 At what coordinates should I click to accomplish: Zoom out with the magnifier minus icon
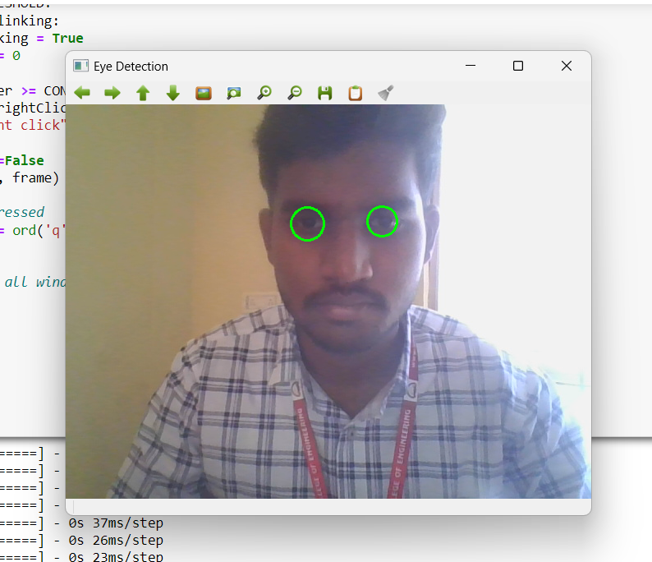(x=294, y=93)
